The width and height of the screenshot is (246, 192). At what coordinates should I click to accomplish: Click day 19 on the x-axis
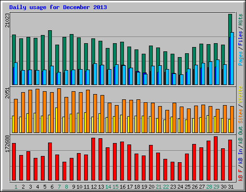tap(144, 187)
